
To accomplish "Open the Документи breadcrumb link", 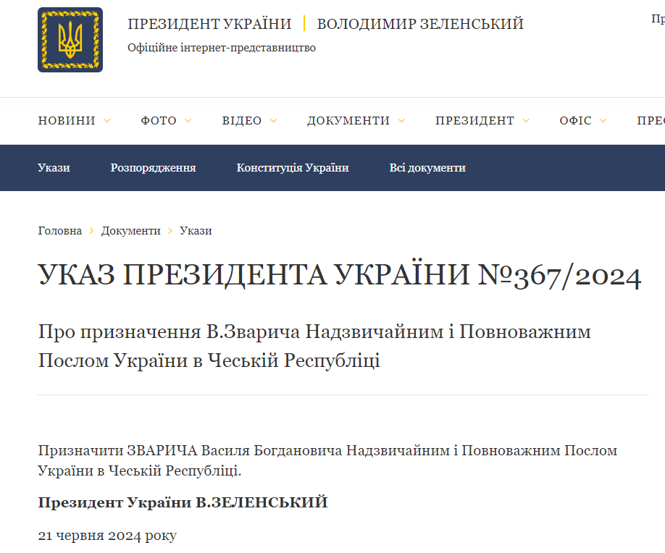I will click(x=132, y=231).
